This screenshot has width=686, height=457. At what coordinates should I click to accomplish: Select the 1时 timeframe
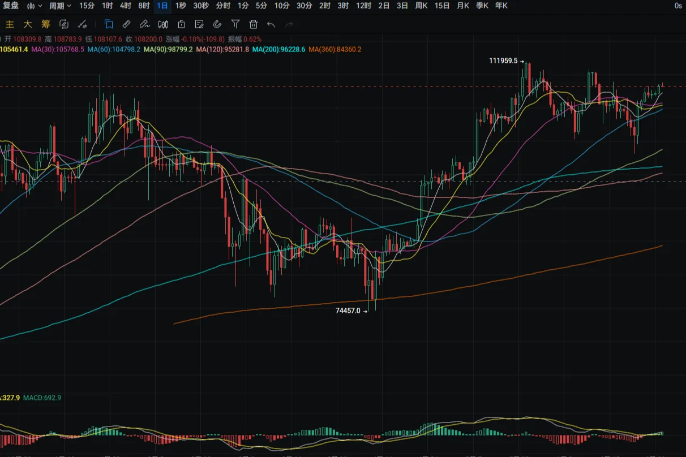pyautogui.click(x=108, y=6)
